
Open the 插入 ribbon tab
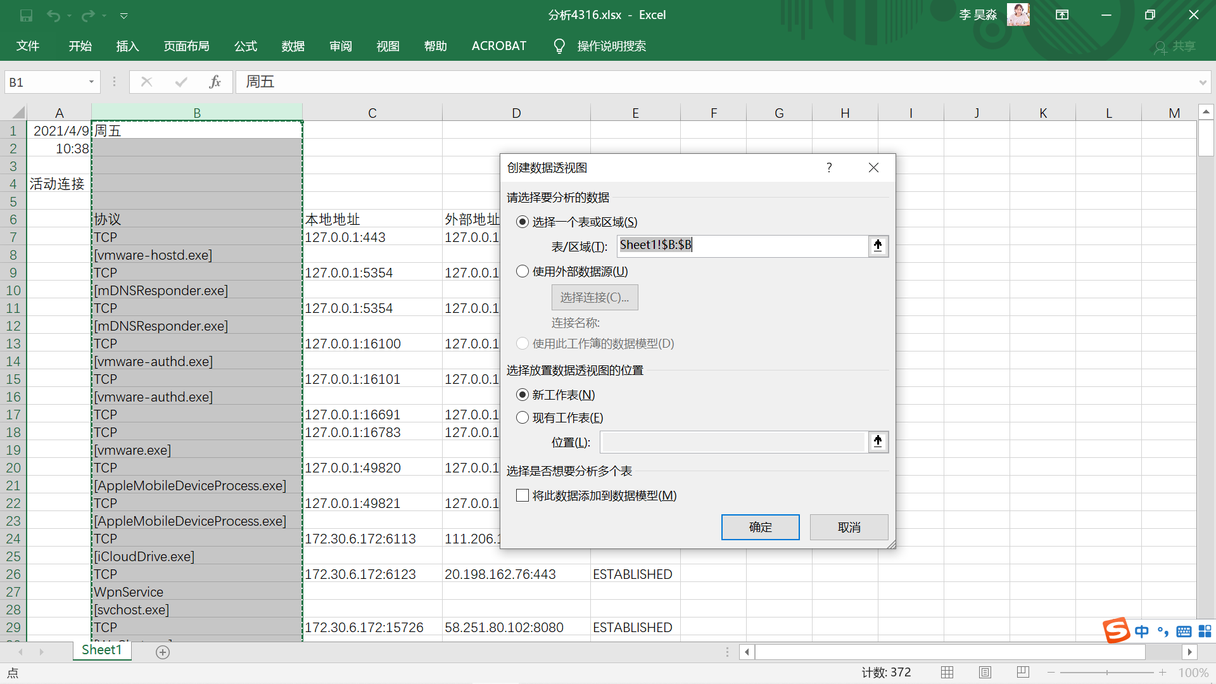(127, 46)
